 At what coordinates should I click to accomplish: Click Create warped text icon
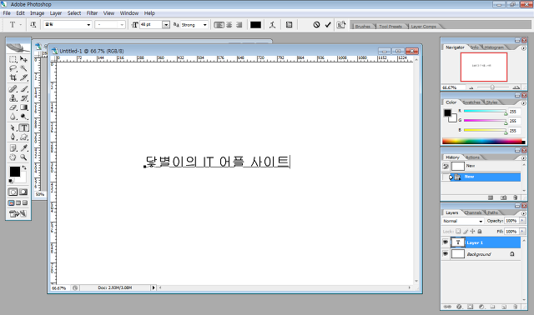(272, 25)
